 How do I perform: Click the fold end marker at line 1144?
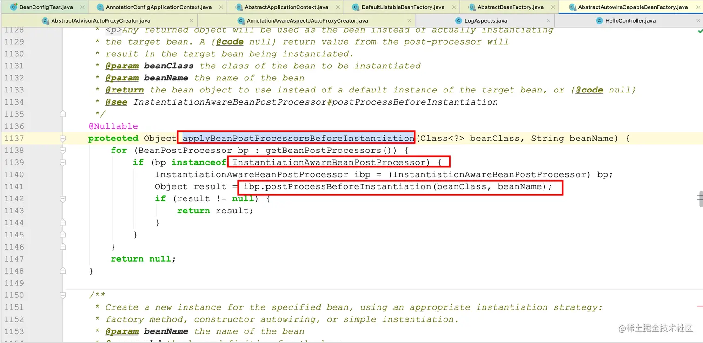[x=63, y=223]
